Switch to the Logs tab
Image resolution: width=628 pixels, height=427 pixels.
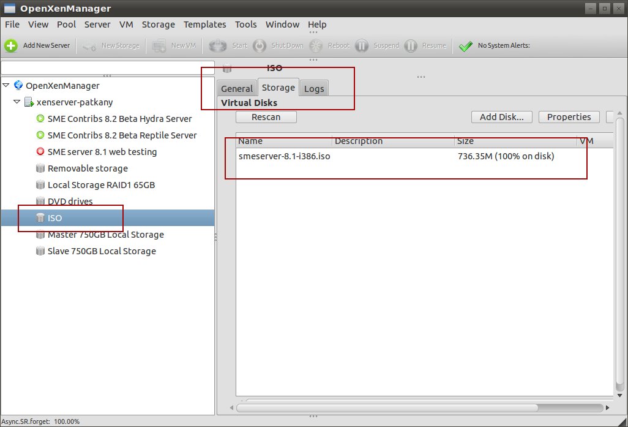point(314,89)
